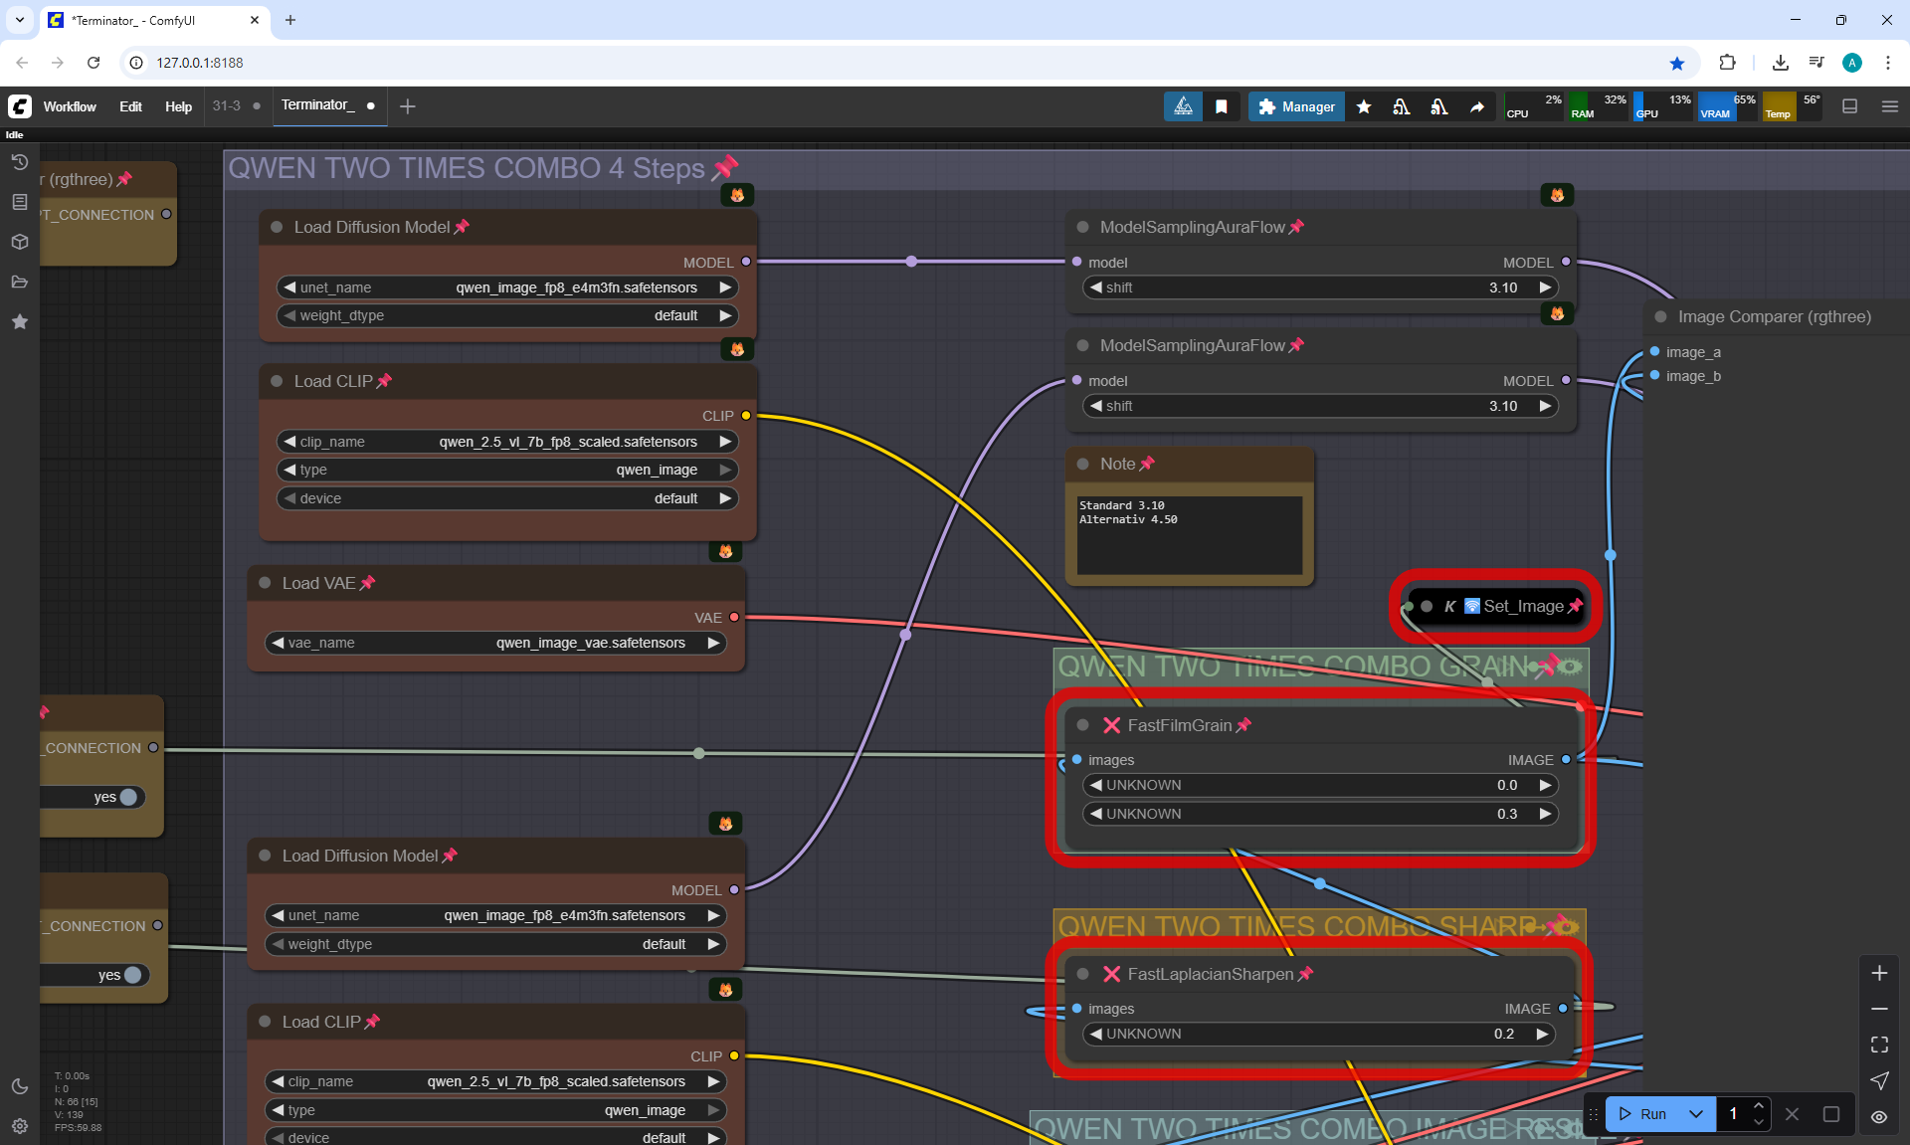This screenshot has height=1145, width=1910.
Task: Expand the Run button dropdown arrow
Action: pos(1696,1114)
